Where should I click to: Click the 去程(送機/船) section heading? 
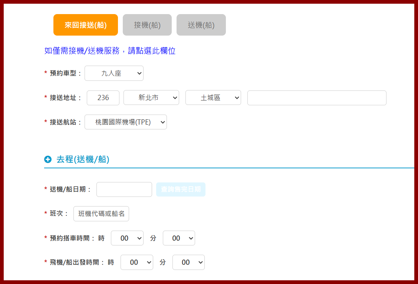point(83,159)
